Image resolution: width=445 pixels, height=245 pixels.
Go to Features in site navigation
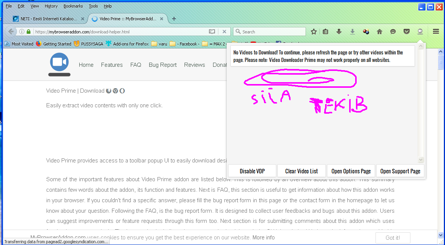coord(112,65)
